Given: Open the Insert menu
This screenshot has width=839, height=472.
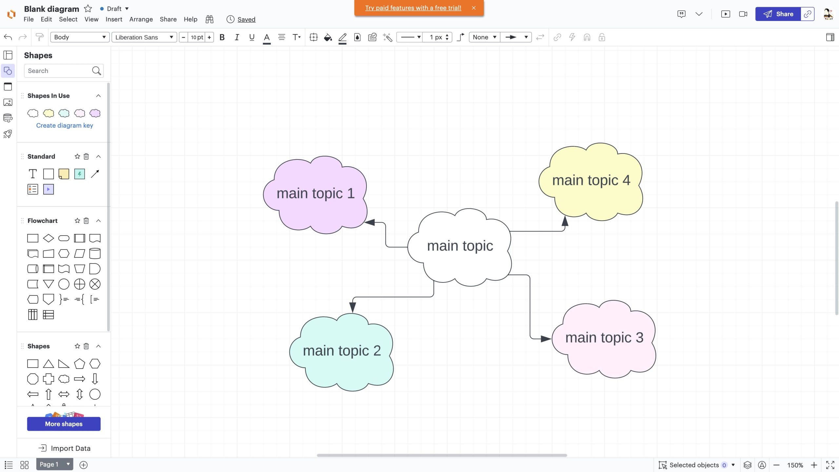Looking at the screenshot, I should pos(114,19).
